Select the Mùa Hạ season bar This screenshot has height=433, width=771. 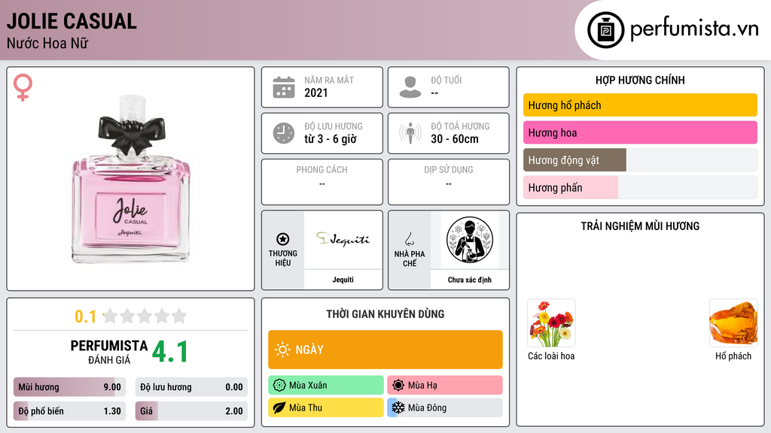(445, 386)
